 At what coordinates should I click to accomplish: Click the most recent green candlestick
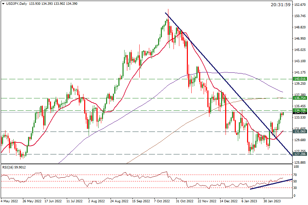coord(283,114)
